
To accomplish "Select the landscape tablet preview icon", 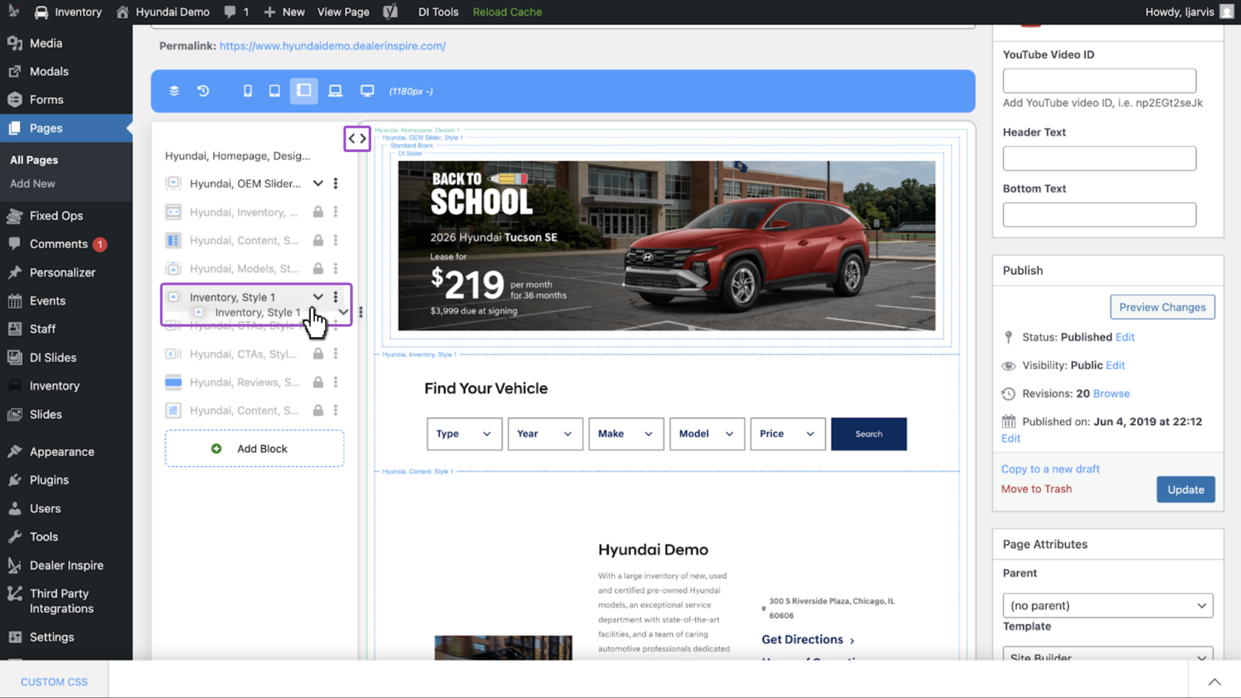I will [x=304, y=91].
